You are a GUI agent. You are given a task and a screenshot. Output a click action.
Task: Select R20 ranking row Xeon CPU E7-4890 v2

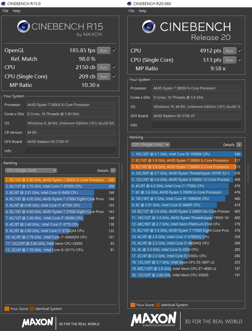click(x=186, y=269)
